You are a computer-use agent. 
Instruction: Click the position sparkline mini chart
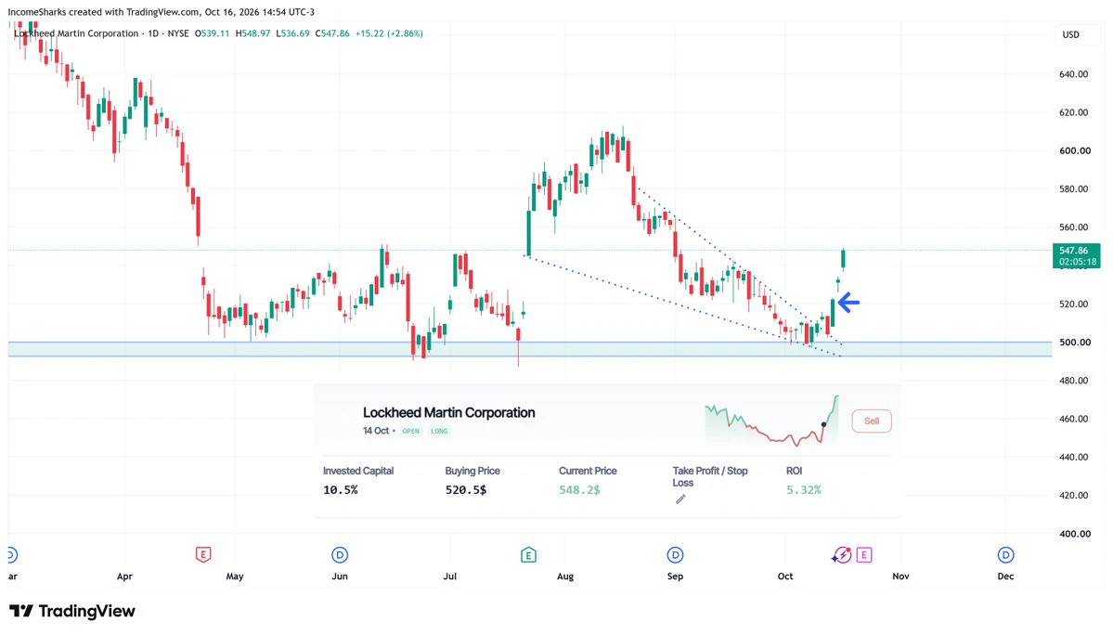coord(772,421)
